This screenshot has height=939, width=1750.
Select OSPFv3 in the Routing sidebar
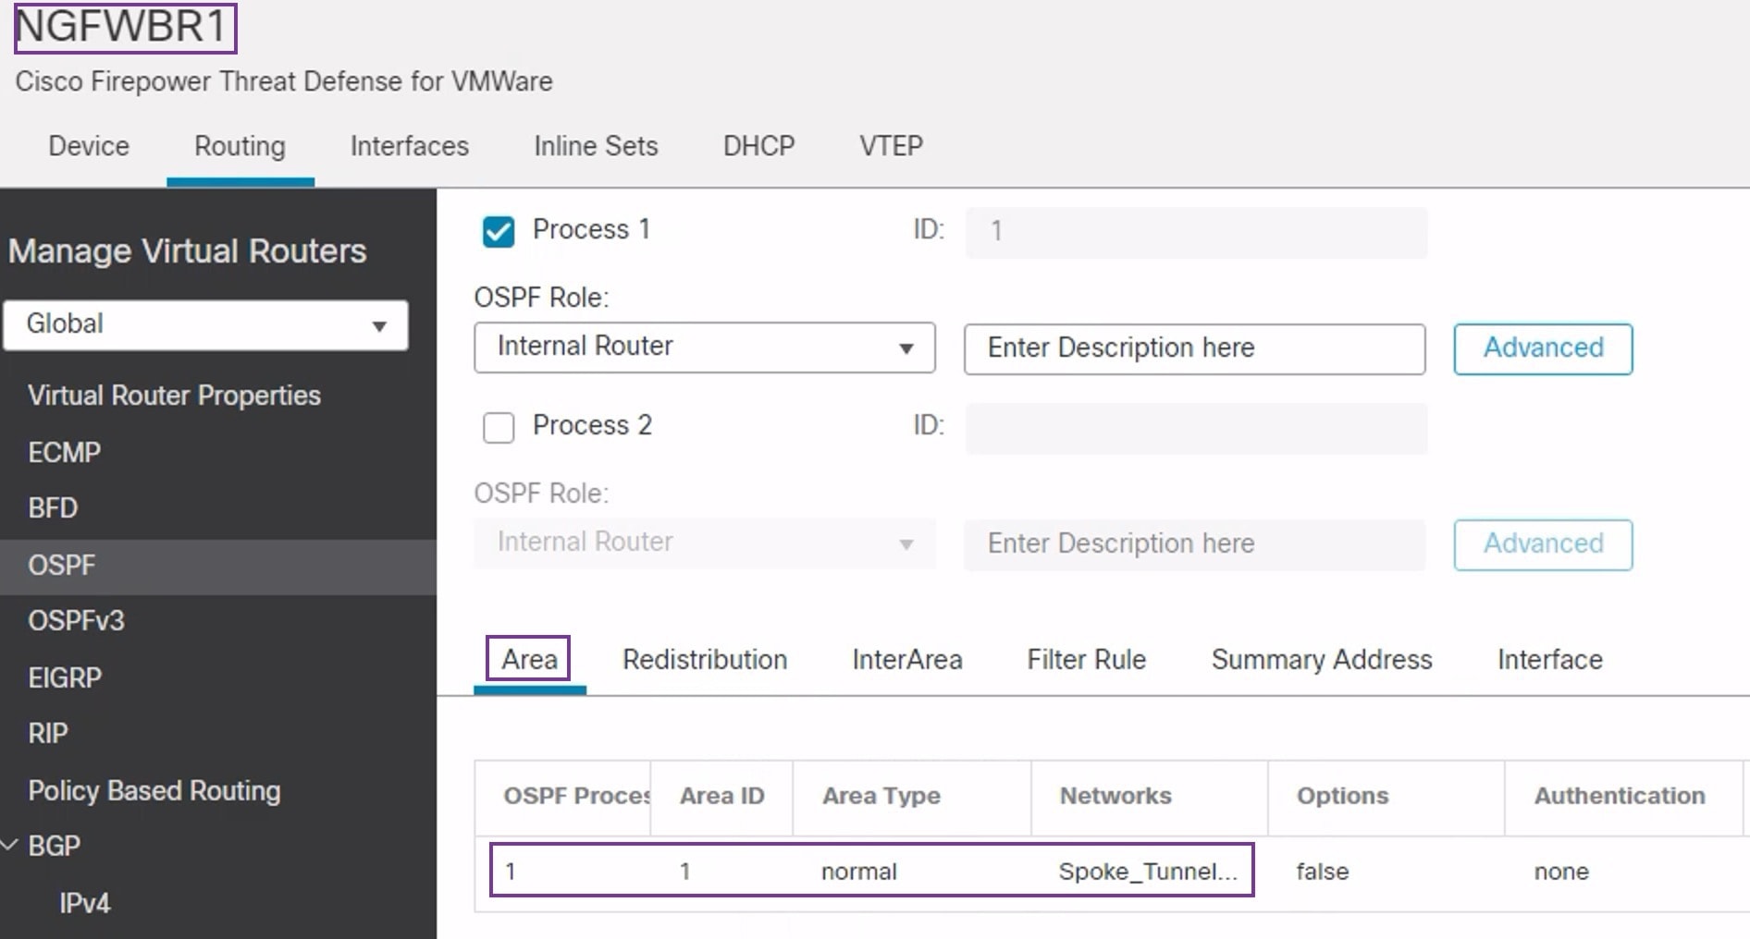(76, 621)
